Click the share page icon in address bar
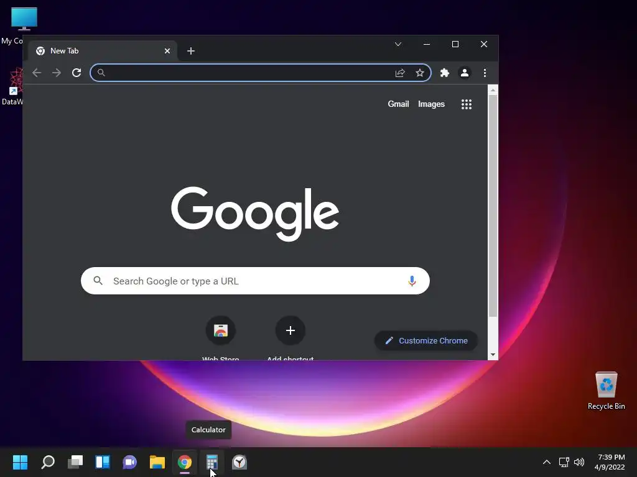Screen dimensions: 637x477 (400, 73)
